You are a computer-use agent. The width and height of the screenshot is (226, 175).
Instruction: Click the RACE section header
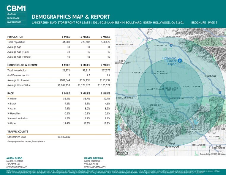(10, 93)
